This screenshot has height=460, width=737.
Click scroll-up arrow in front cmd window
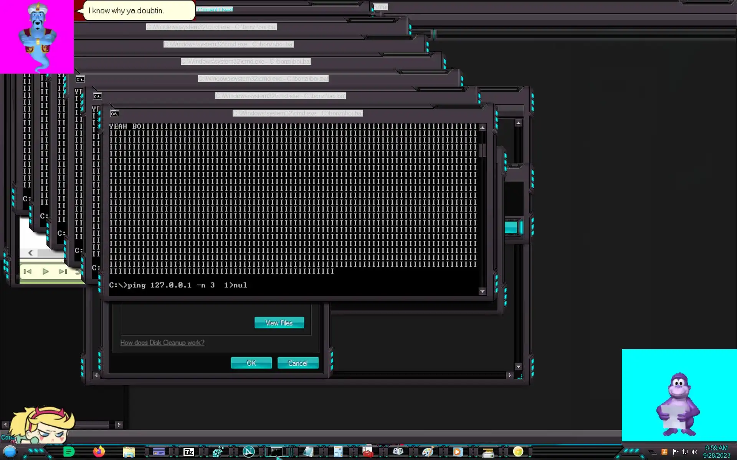(482, 127)
